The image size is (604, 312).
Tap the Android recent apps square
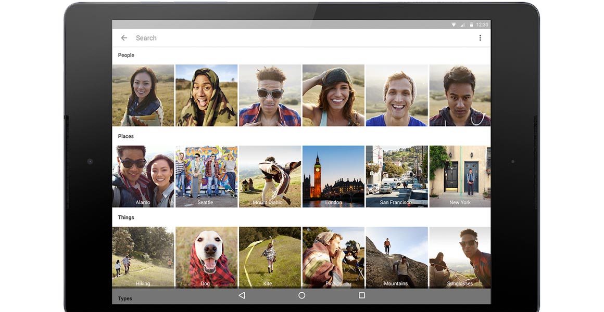pyautogui.click(x=361, y=295)
